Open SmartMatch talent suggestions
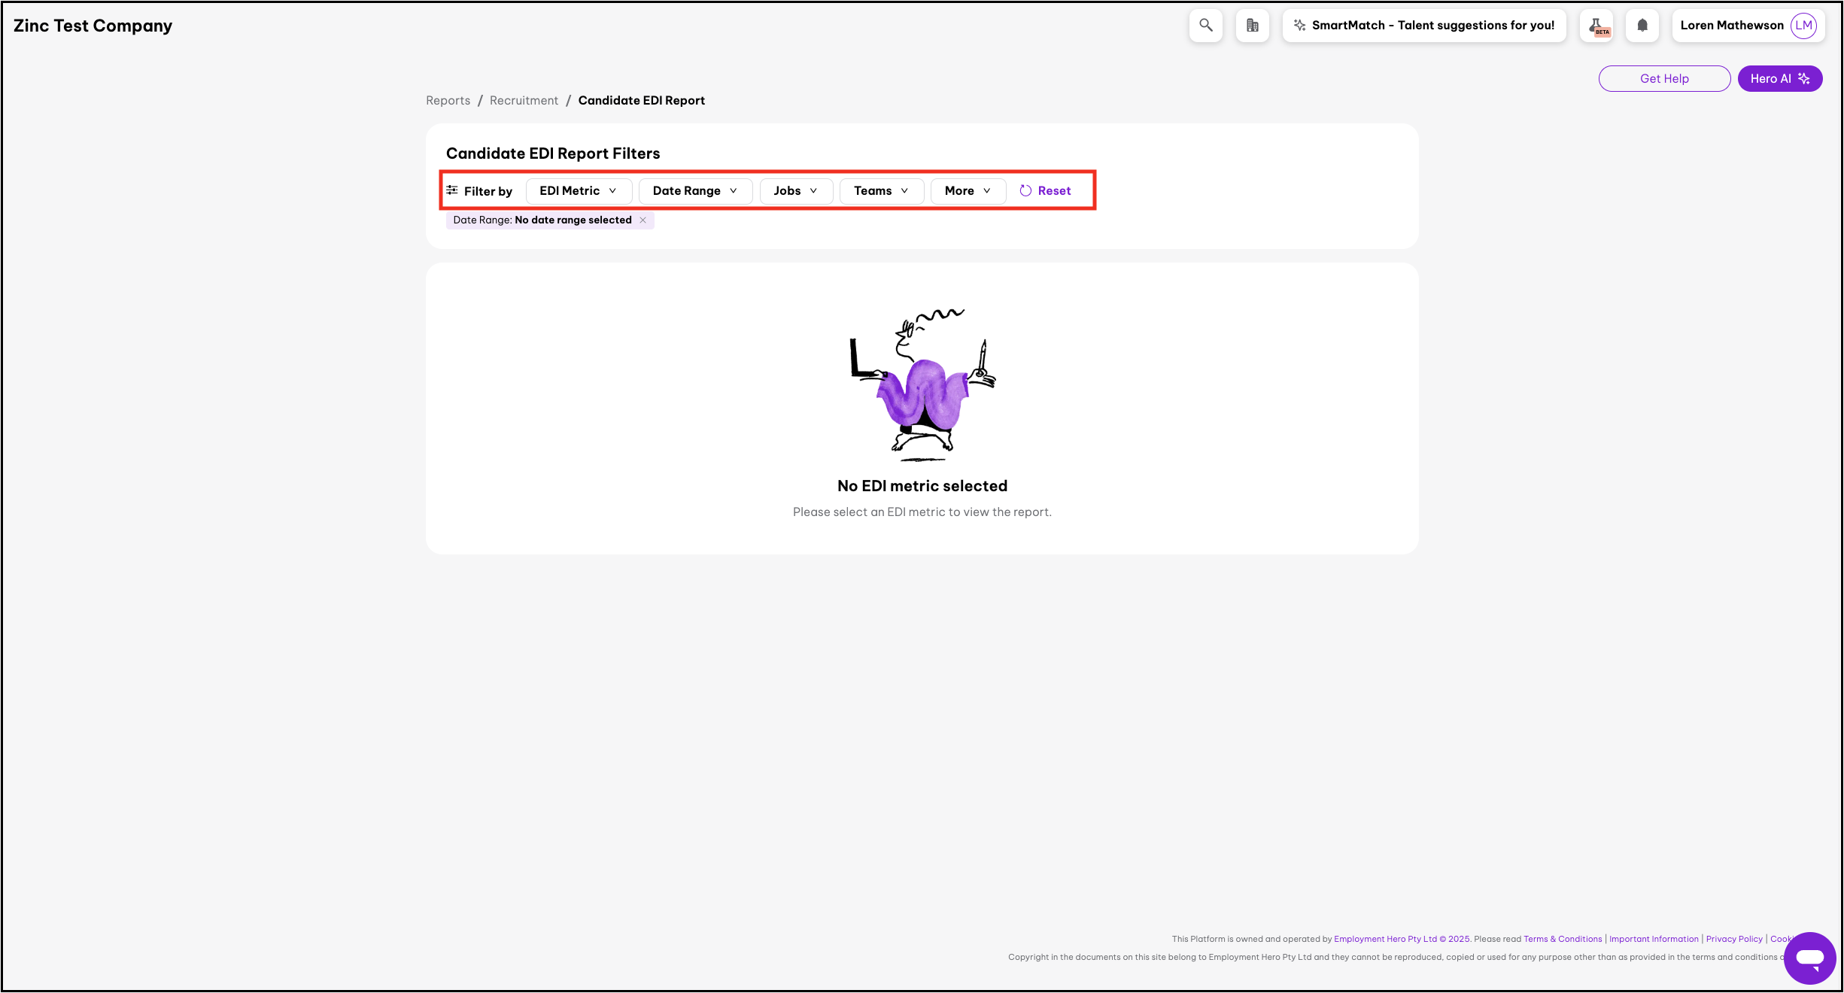 coord(1423,26)
